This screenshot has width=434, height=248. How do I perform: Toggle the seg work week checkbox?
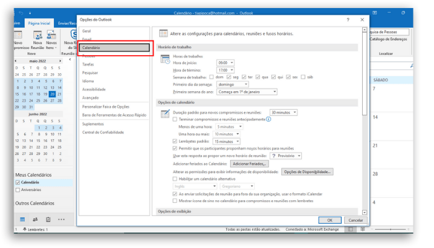[x=229, y=77]
